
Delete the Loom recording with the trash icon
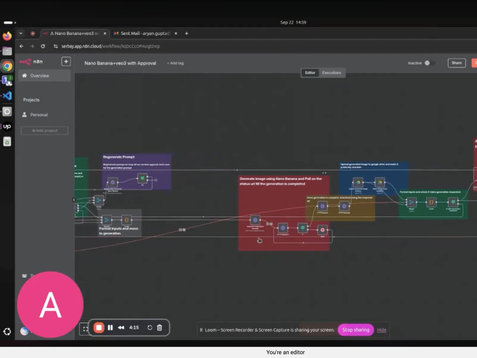pyautogui.click(x=159, y=327)
